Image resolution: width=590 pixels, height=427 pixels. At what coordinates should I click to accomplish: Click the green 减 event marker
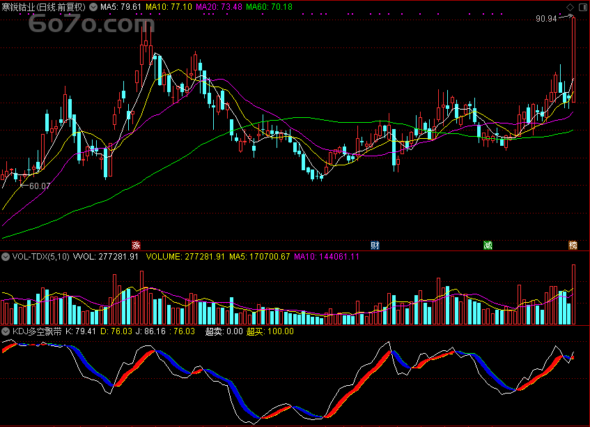(488, 246)
